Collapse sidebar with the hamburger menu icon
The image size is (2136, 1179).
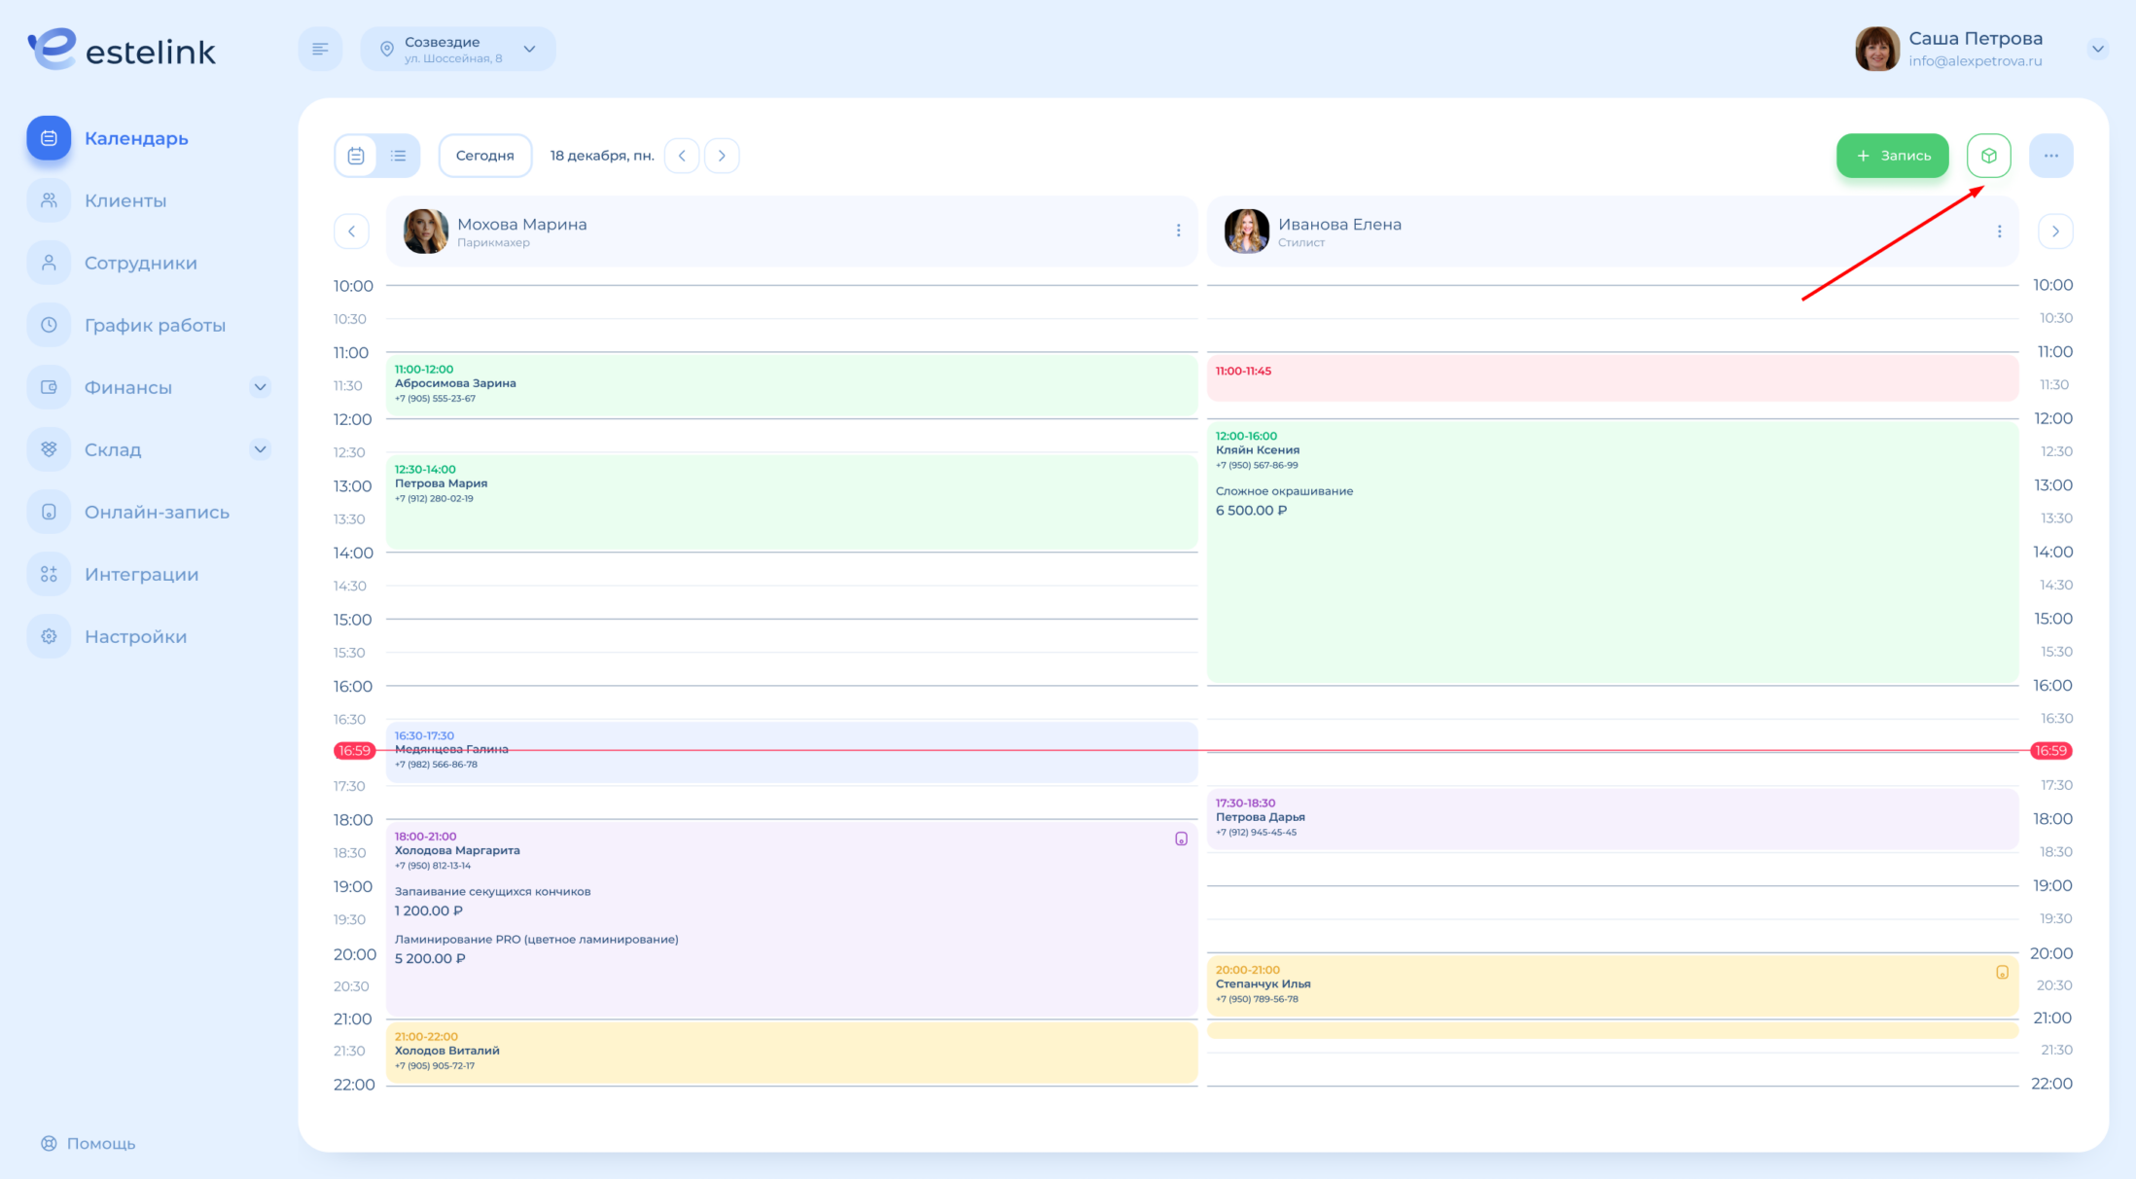[x=320, y=49]
